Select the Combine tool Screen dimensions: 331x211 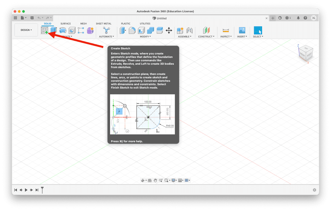tap(150, 30)
